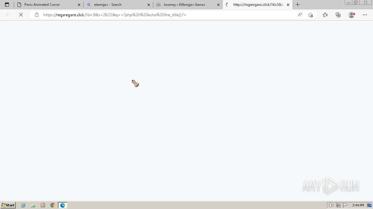373x209 pixels.
Task: Open Settings and more menu
Action: coord(365,15)
